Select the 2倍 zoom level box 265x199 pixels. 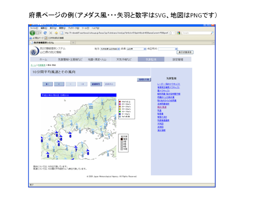[x=121, y=141]
